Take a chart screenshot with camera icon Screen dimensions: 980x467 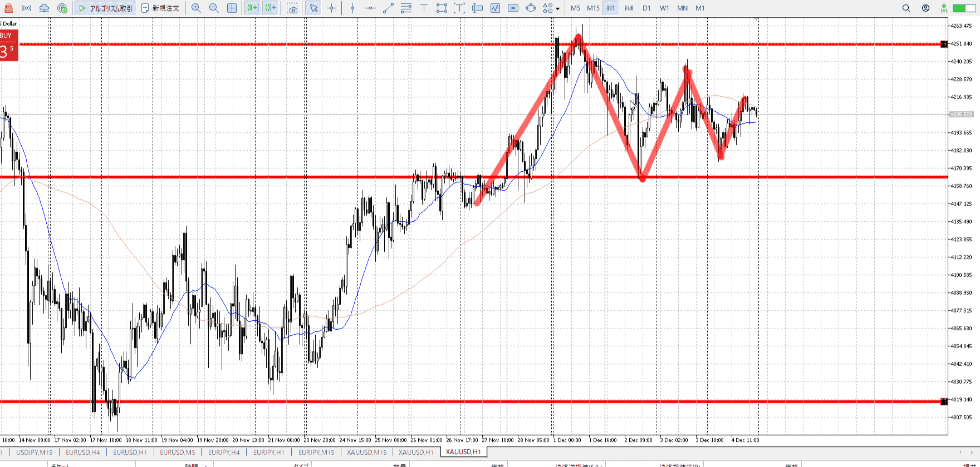pyautogui.click(x=292, y=8)
